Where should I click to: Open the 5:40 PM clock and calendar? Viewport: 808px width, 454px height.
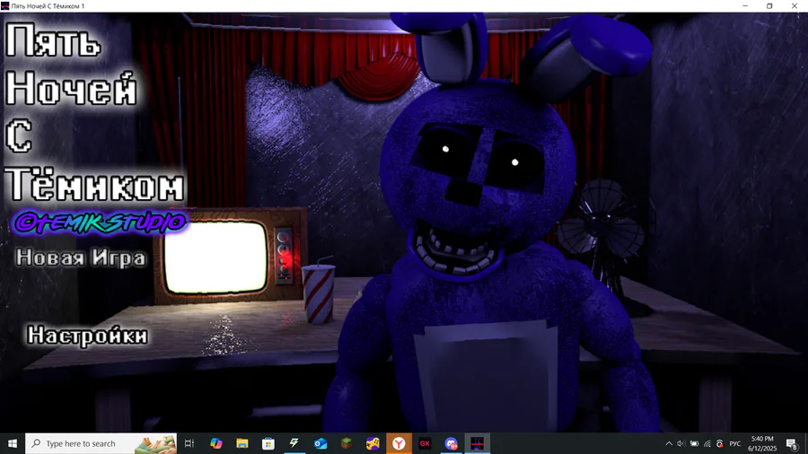click(x=762, y=443)
